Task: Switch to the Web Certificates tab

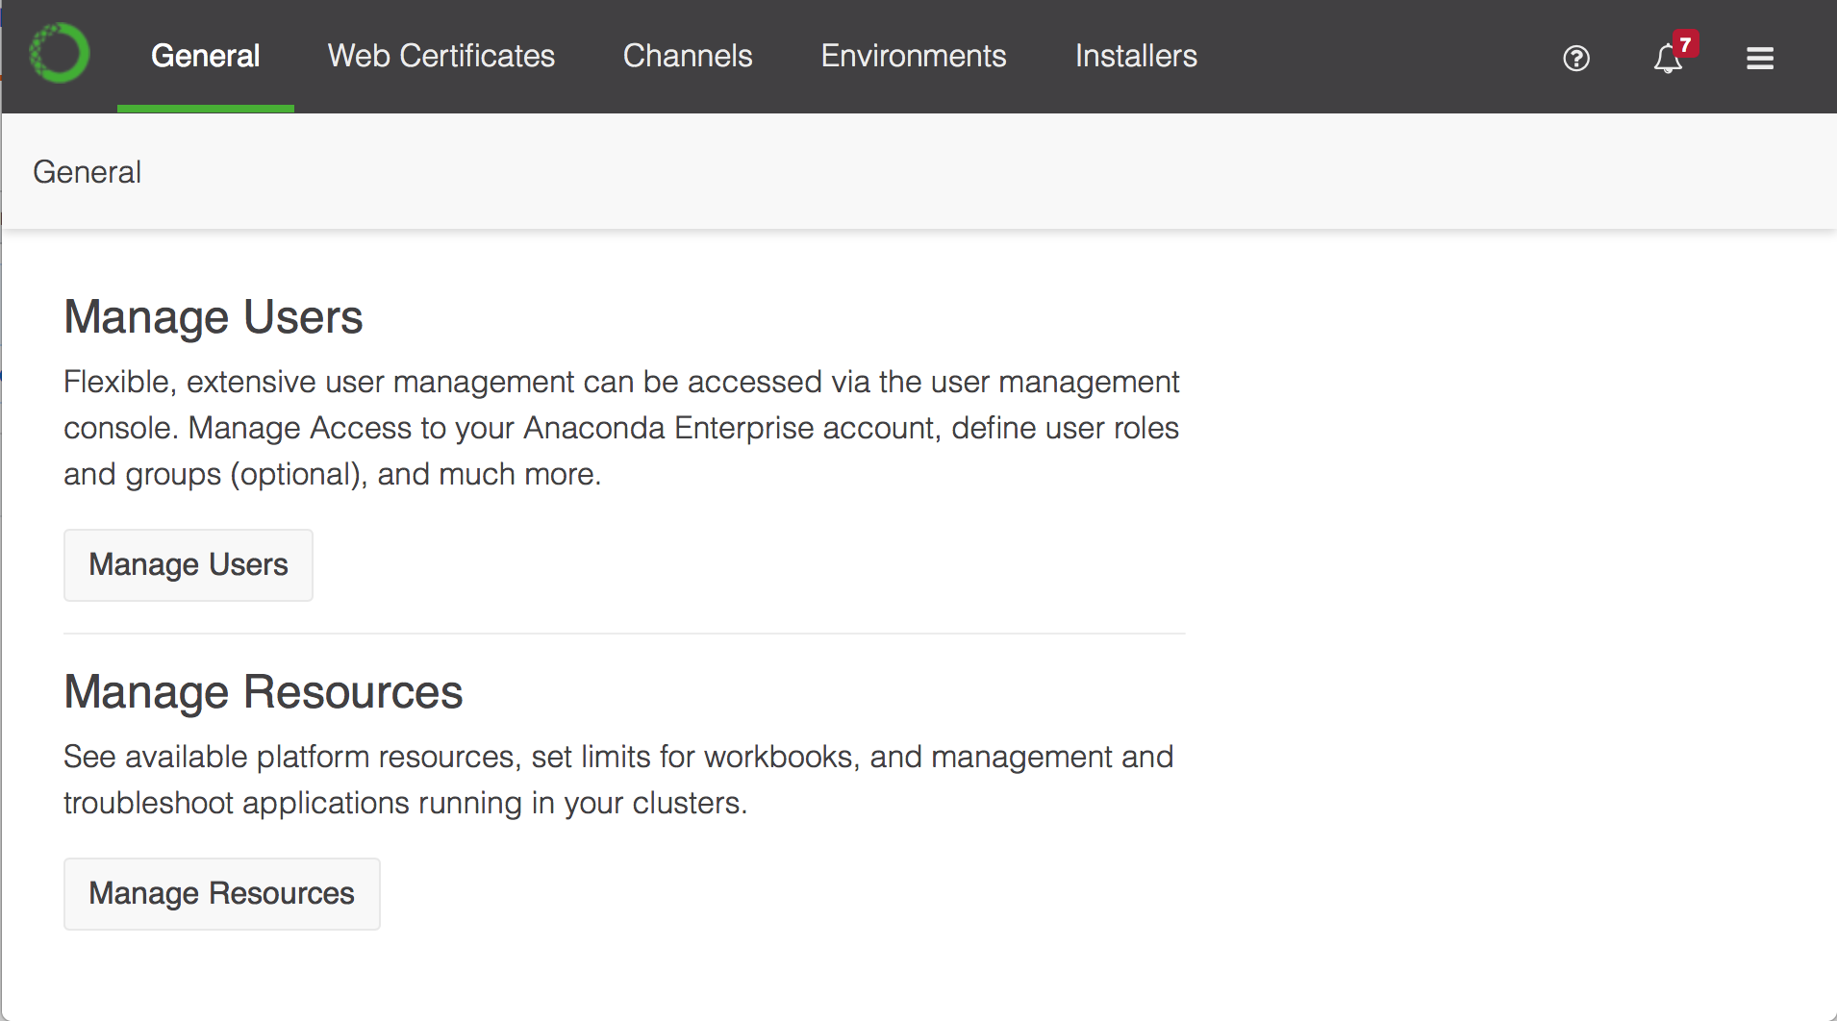Action: 441,56
